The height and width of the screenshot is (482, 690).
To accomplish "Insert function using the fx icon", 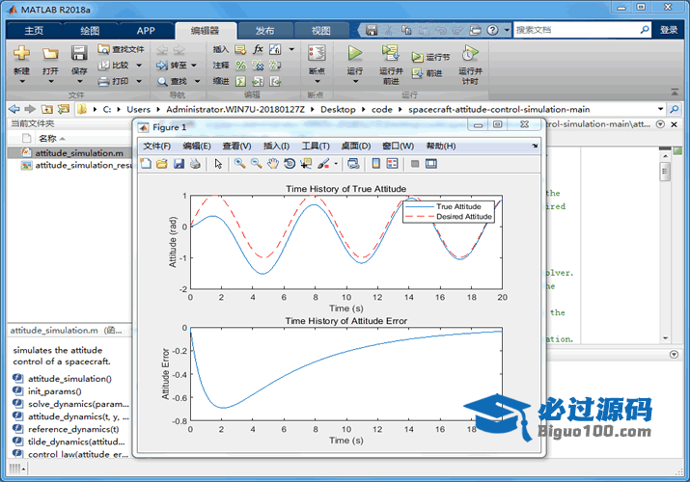I will pos(258,49).
